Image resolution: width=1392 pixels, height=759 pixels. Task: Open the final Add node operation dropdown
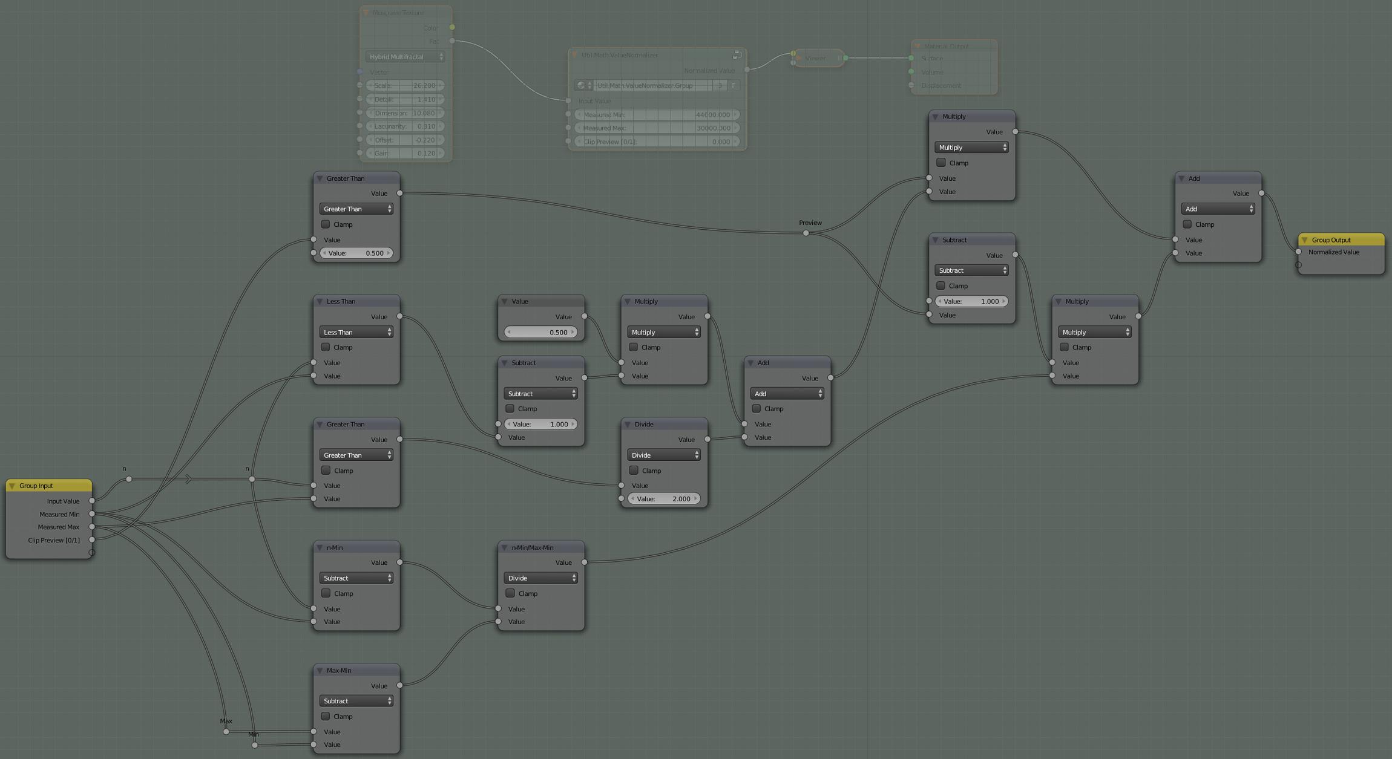(x=1218, y=209)
